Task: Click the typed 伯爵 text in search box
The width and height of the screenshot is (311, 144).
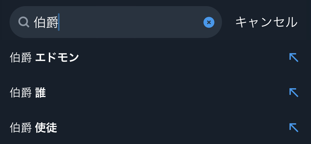Action: pos(46,22)
